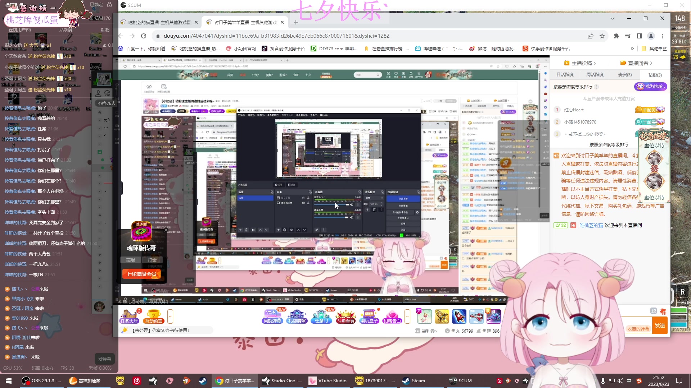
Task: Select the red airplane gift
Action: pos(477,317)
